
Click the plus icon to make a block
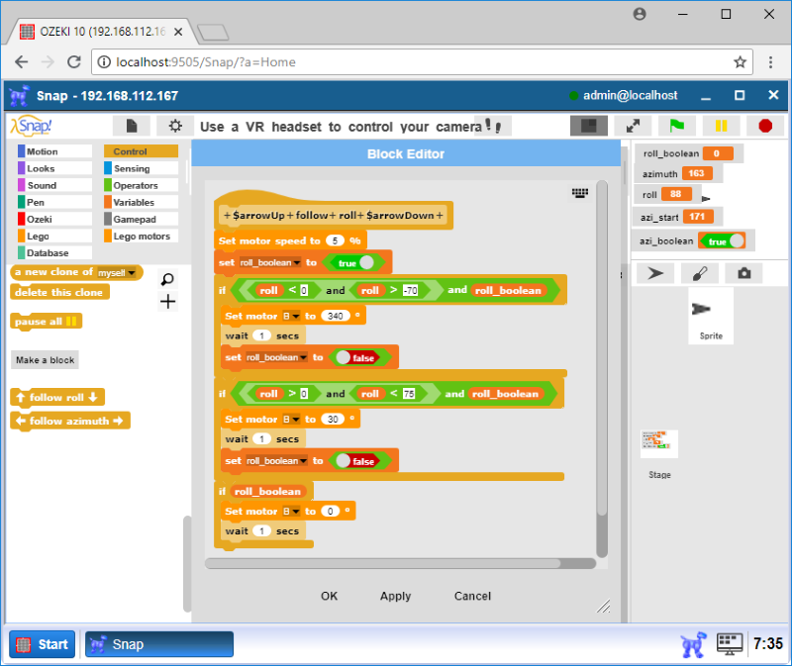167,302
